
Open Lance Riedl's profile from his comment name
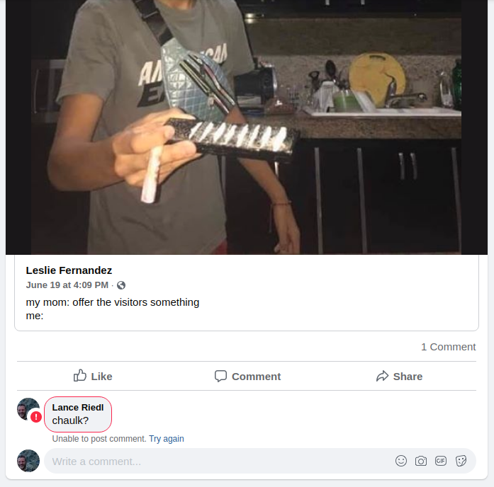click(78, 407)
